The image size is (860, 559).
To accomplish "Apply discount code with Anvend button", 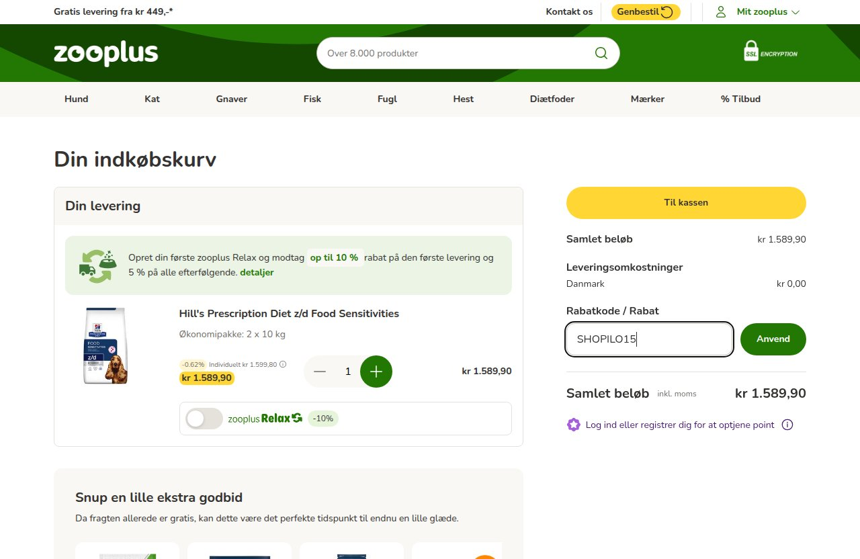I will (x=773, y=339).
